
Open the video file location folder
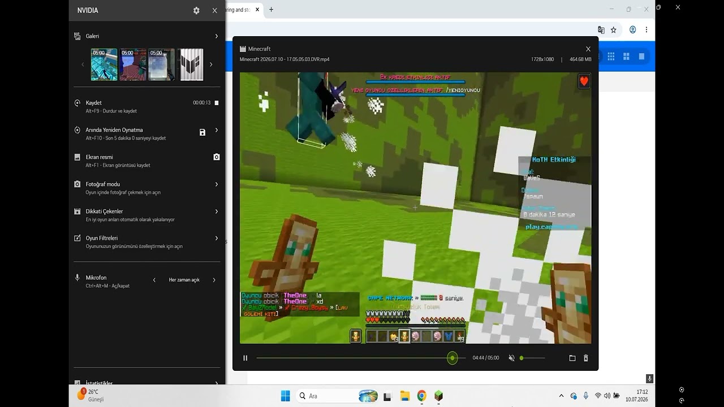[572, 358]
